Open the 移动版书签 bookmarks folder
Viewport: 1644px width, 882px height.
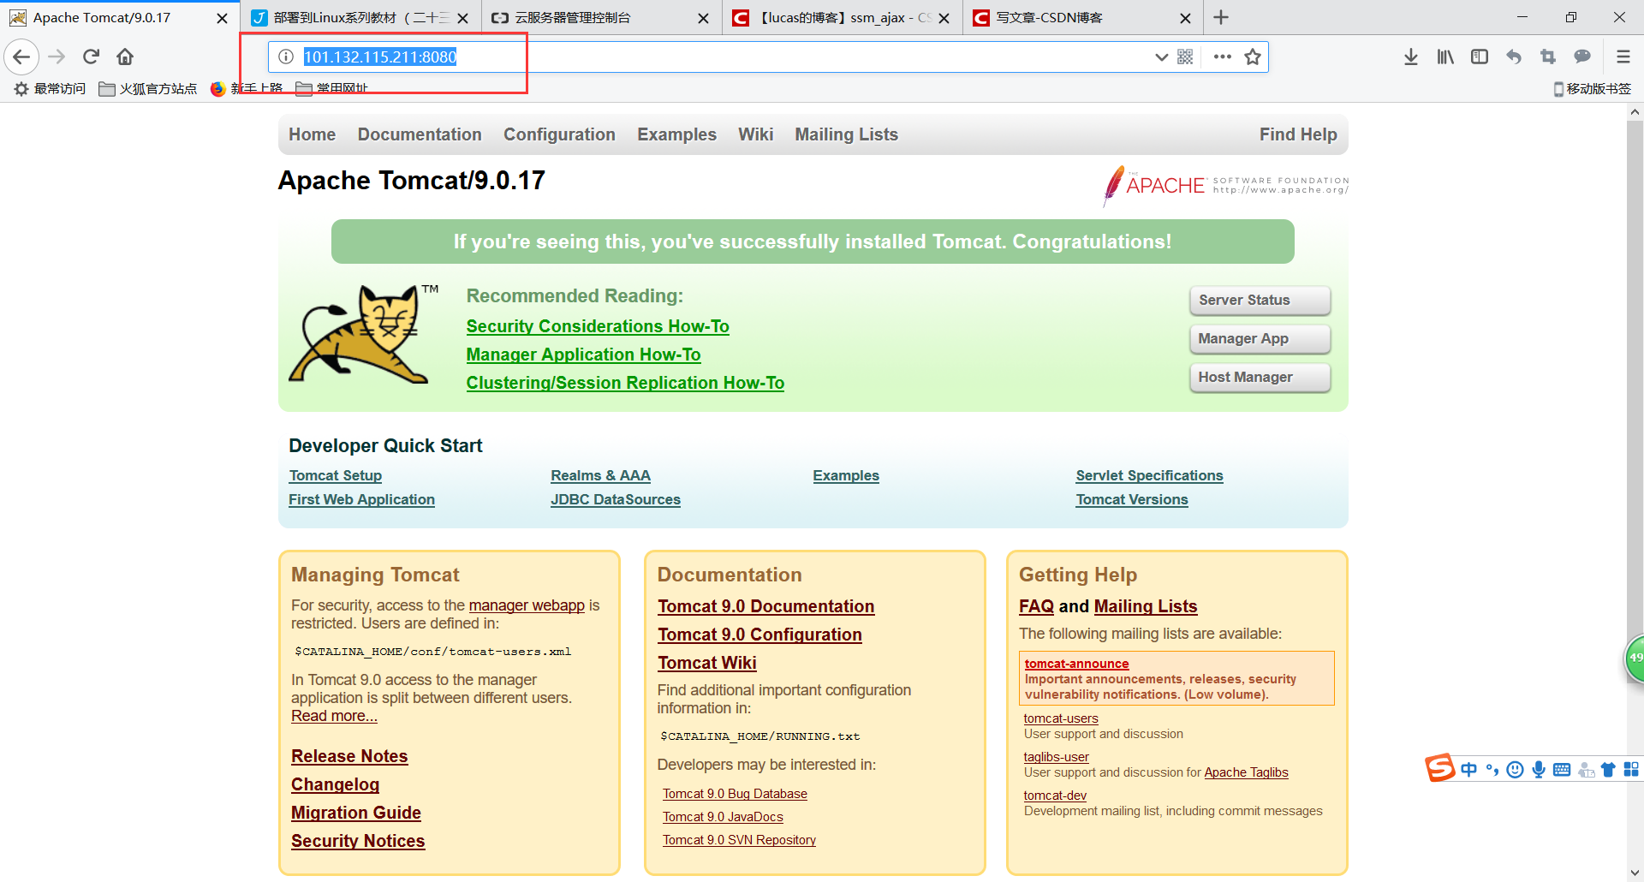pos(1593,88)
